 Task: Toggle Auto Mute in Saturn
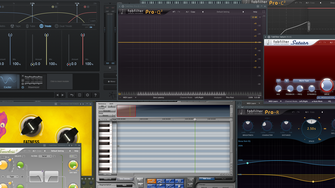tap(317, 101)
